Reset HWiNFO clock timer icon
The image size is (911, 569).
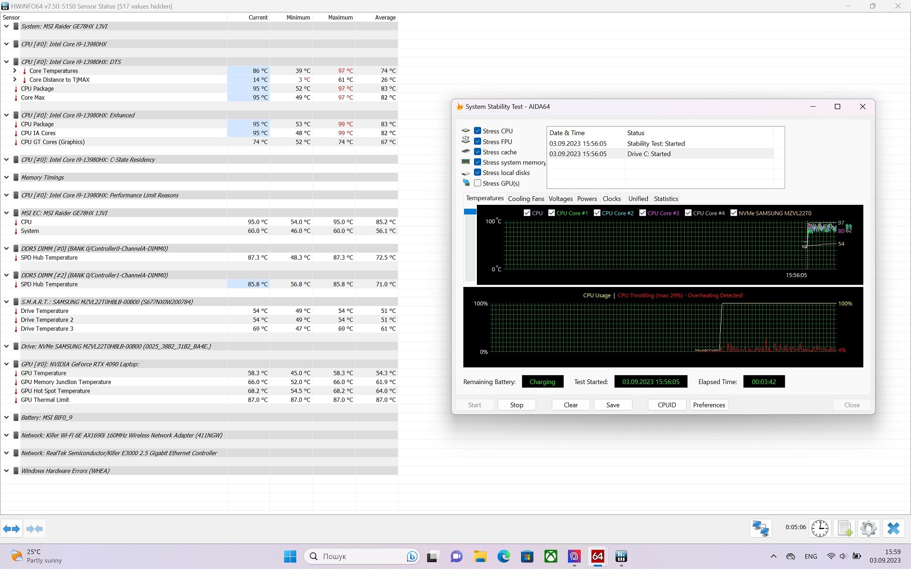pos(819,528)
